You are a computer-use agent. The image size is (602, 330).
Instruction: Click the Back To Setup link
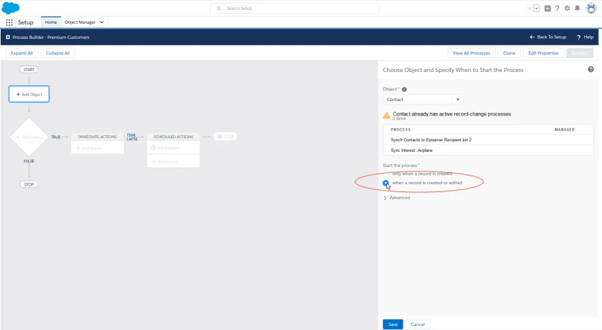point(548,37)
